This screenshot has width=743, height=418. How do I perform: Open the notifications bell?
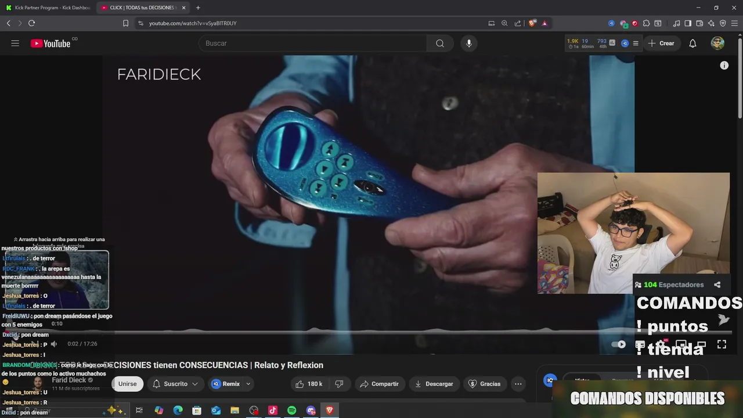(692, 44)
